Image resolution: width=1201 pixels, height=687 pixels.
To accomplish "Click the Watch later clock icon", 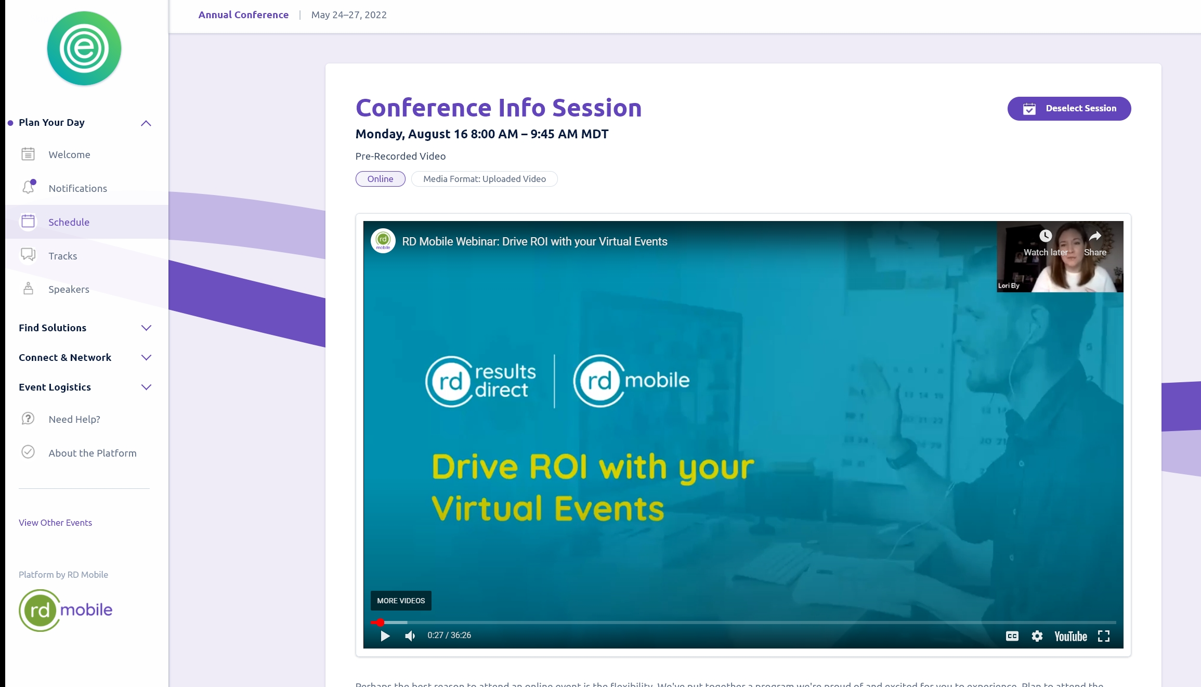I will pos(1046,237).
